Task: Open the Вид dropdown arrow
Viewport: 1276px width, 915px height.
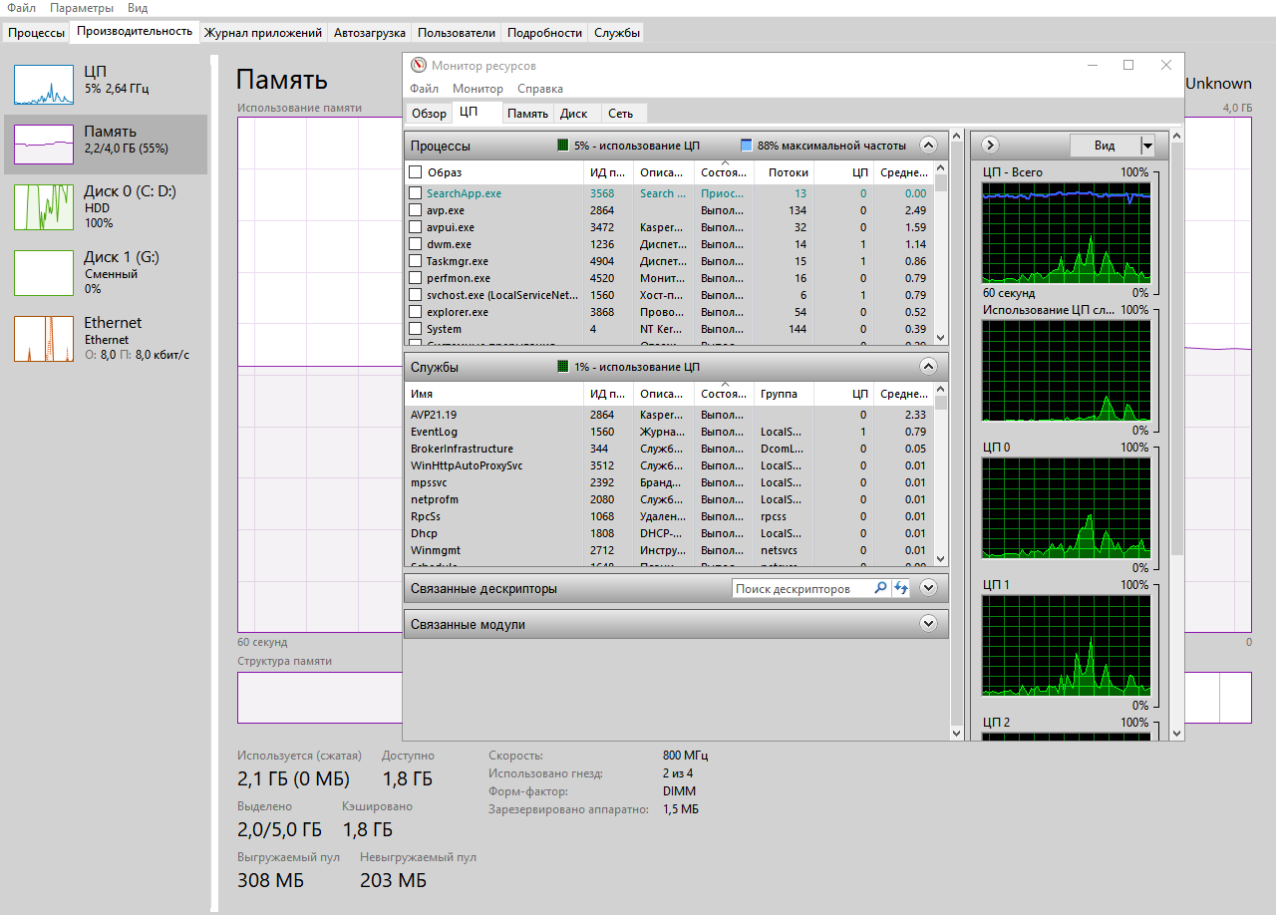Action: click(x=1147, y=146)
